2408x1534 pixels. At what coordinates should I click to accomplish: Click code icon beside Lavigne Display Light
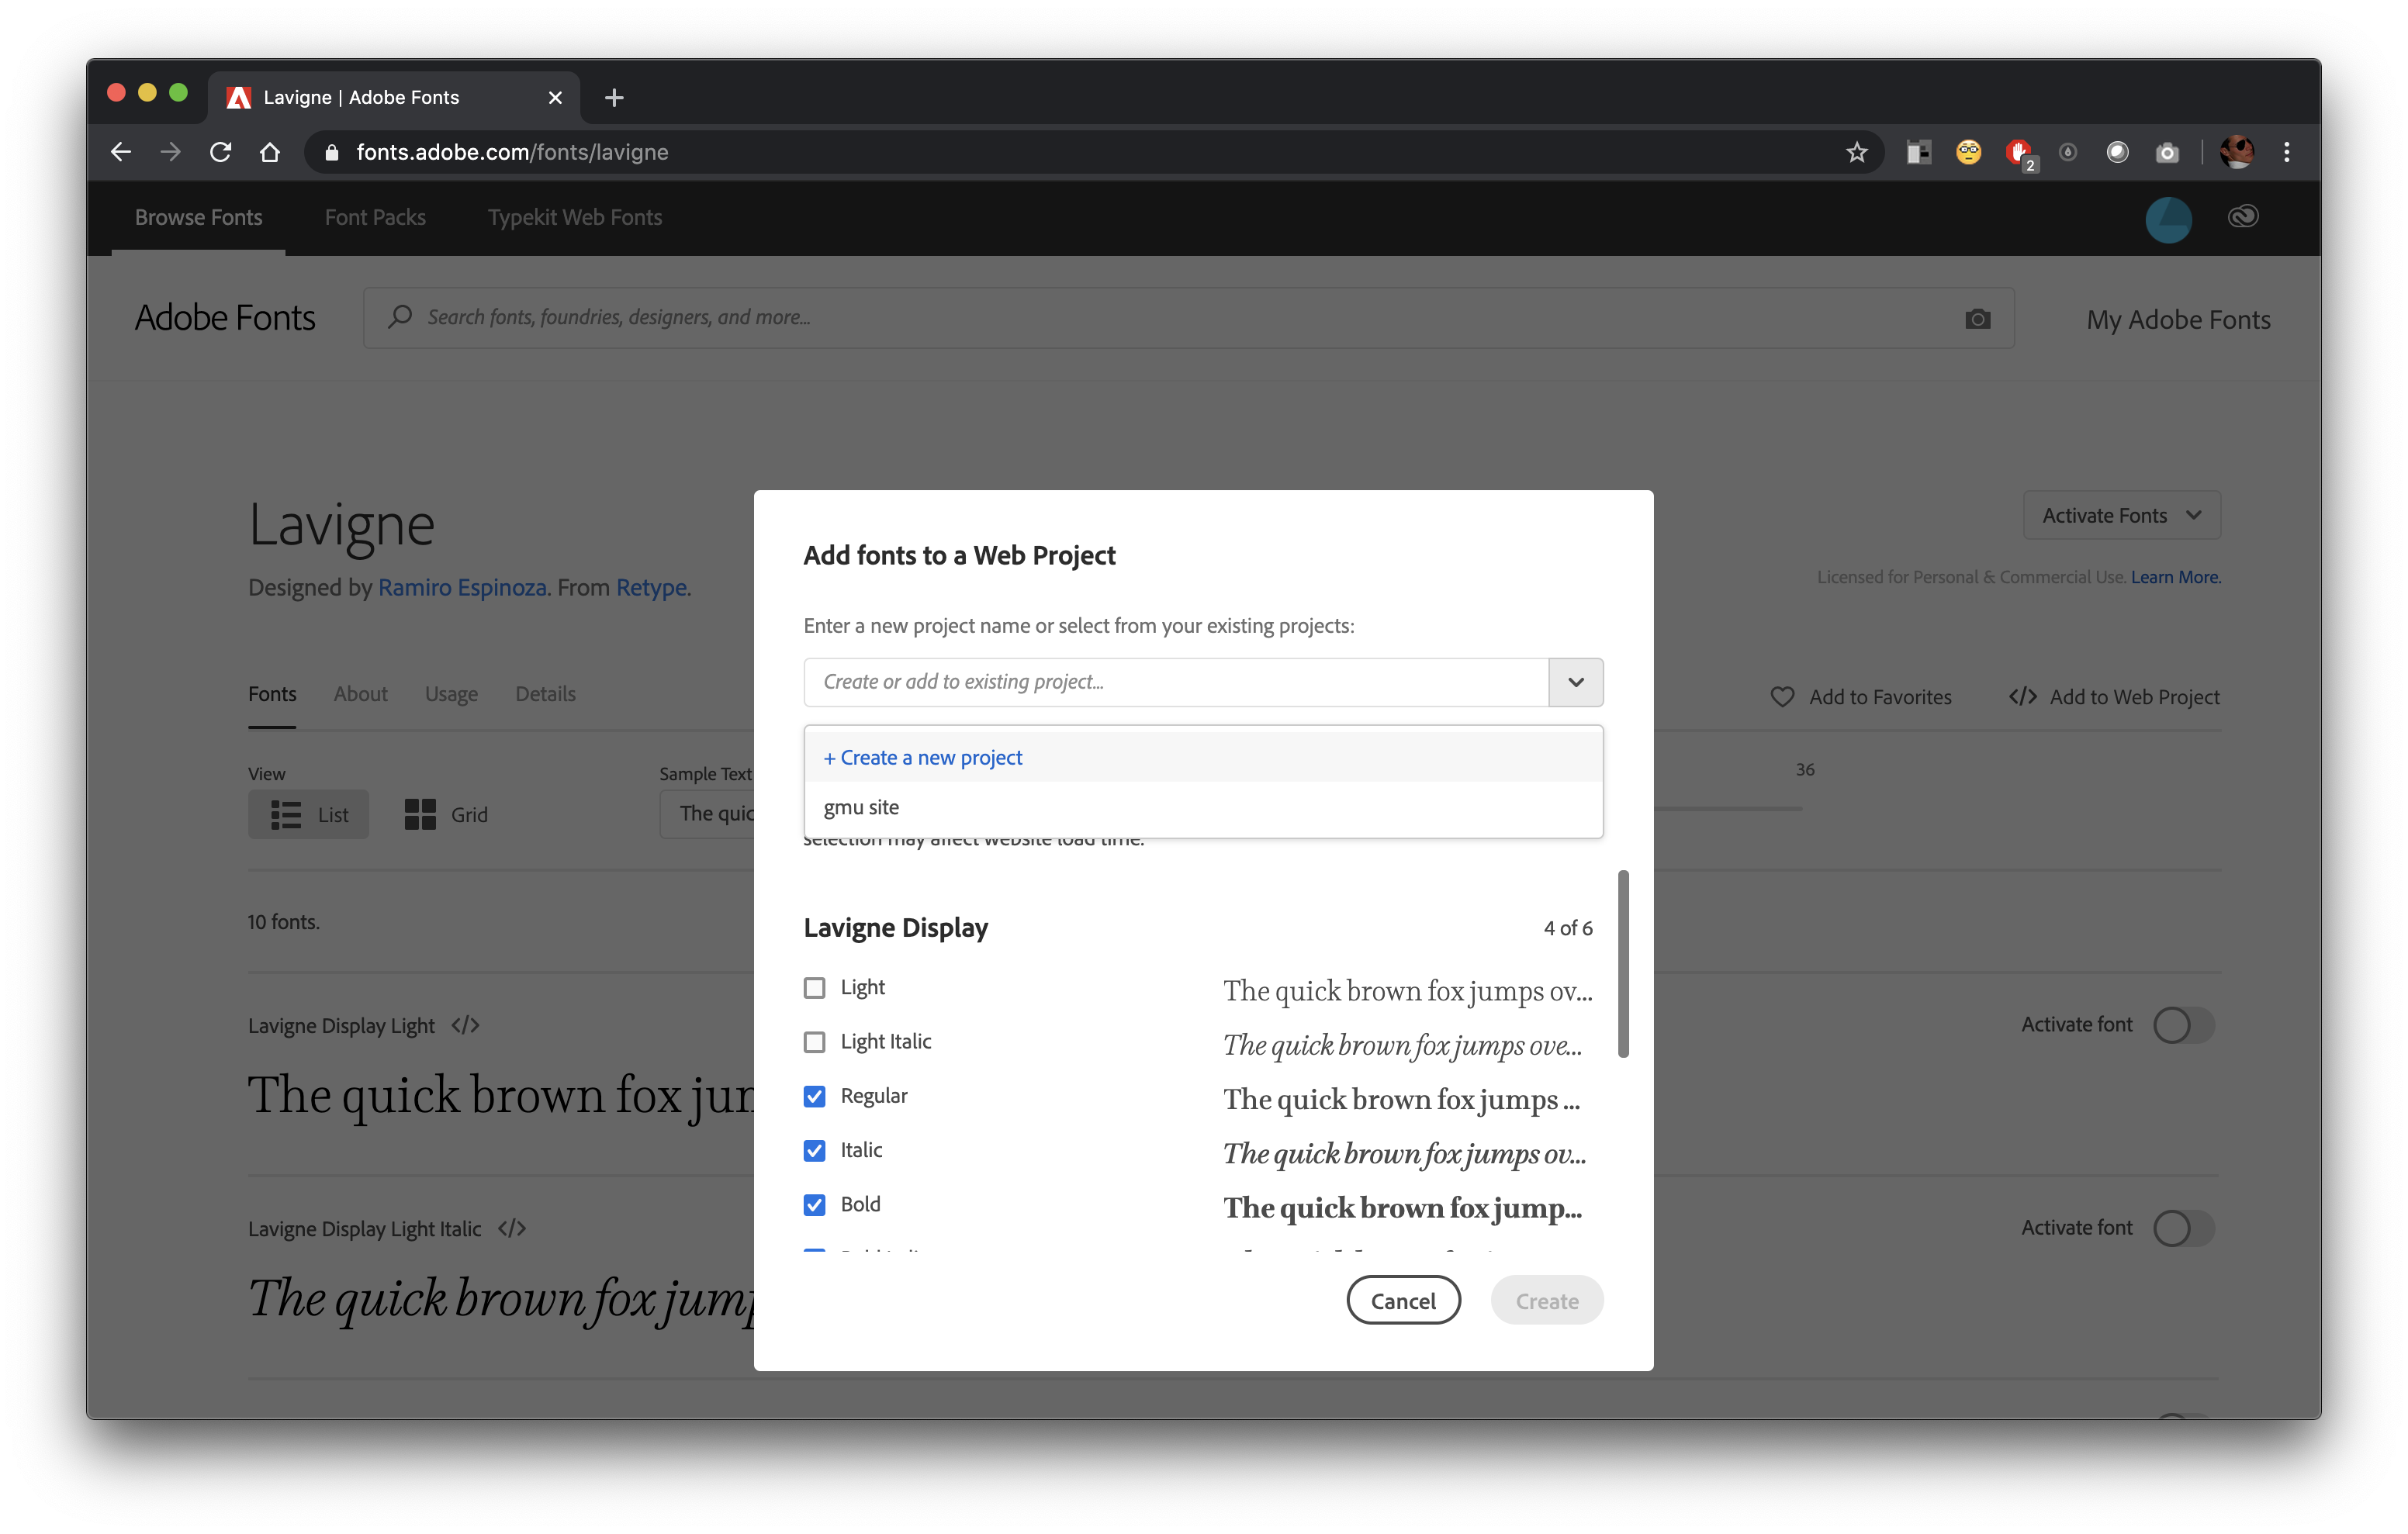click(x=466, y=1025)
